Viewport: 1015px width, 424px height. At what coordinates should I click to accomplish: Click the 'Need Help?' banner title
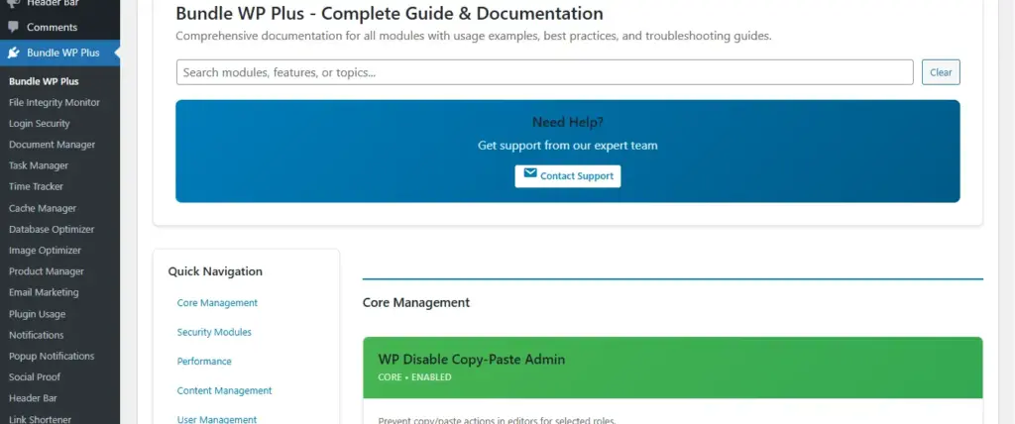point(568,122)
